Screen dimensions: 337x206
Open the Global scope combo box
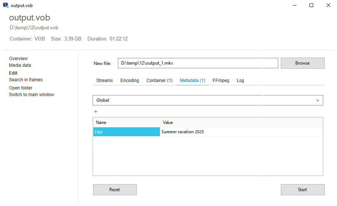pyautogui.click(x=208, y=100)
